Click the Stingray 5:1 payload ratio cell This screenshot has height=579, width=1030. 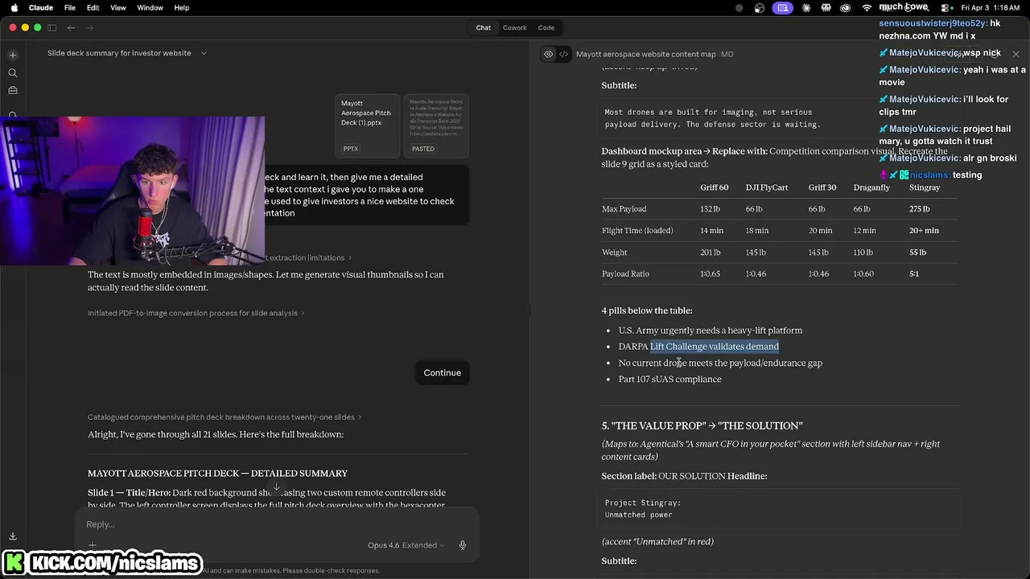pos(914,274)
